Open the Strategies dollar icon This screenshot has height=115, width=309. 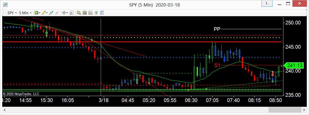coord(96,13)
